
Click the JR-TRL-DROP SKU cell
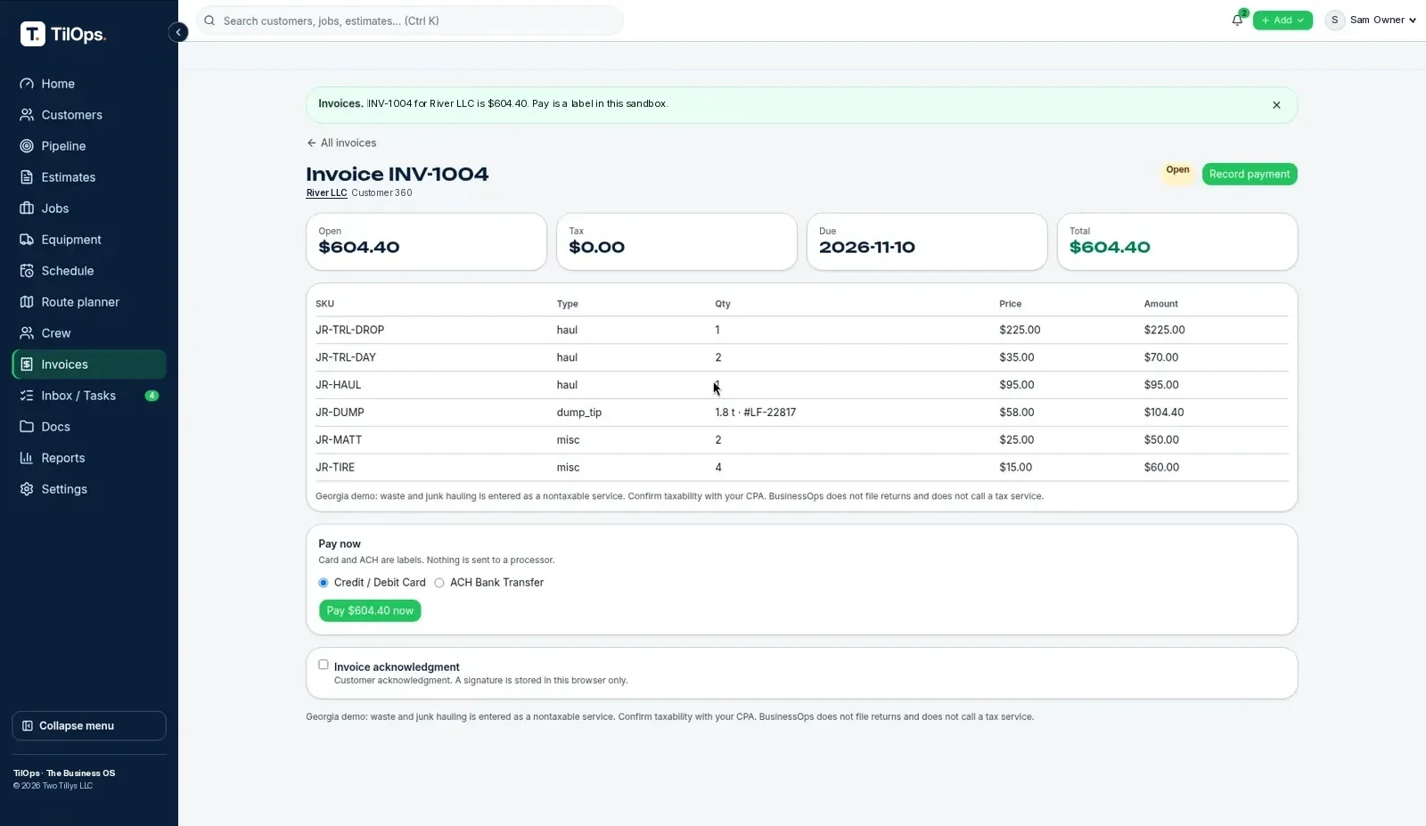(349, 330)
